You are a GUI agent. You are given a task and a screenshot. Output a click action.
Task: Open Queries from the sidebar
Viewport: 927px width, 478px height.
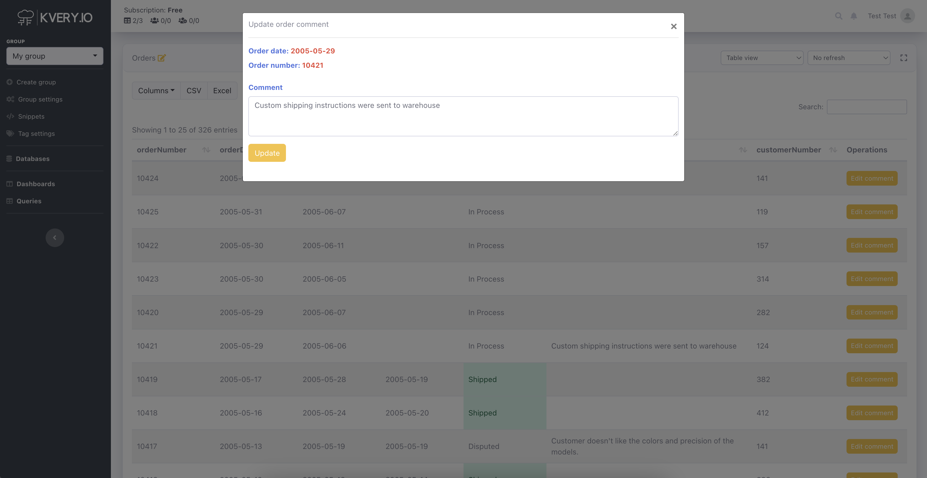point(29,201)
